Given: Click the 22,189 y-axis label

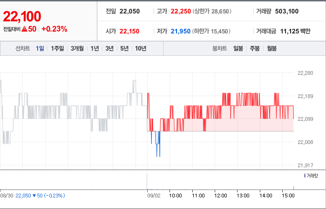Looking at the screenshot, I should coord(306,96).
